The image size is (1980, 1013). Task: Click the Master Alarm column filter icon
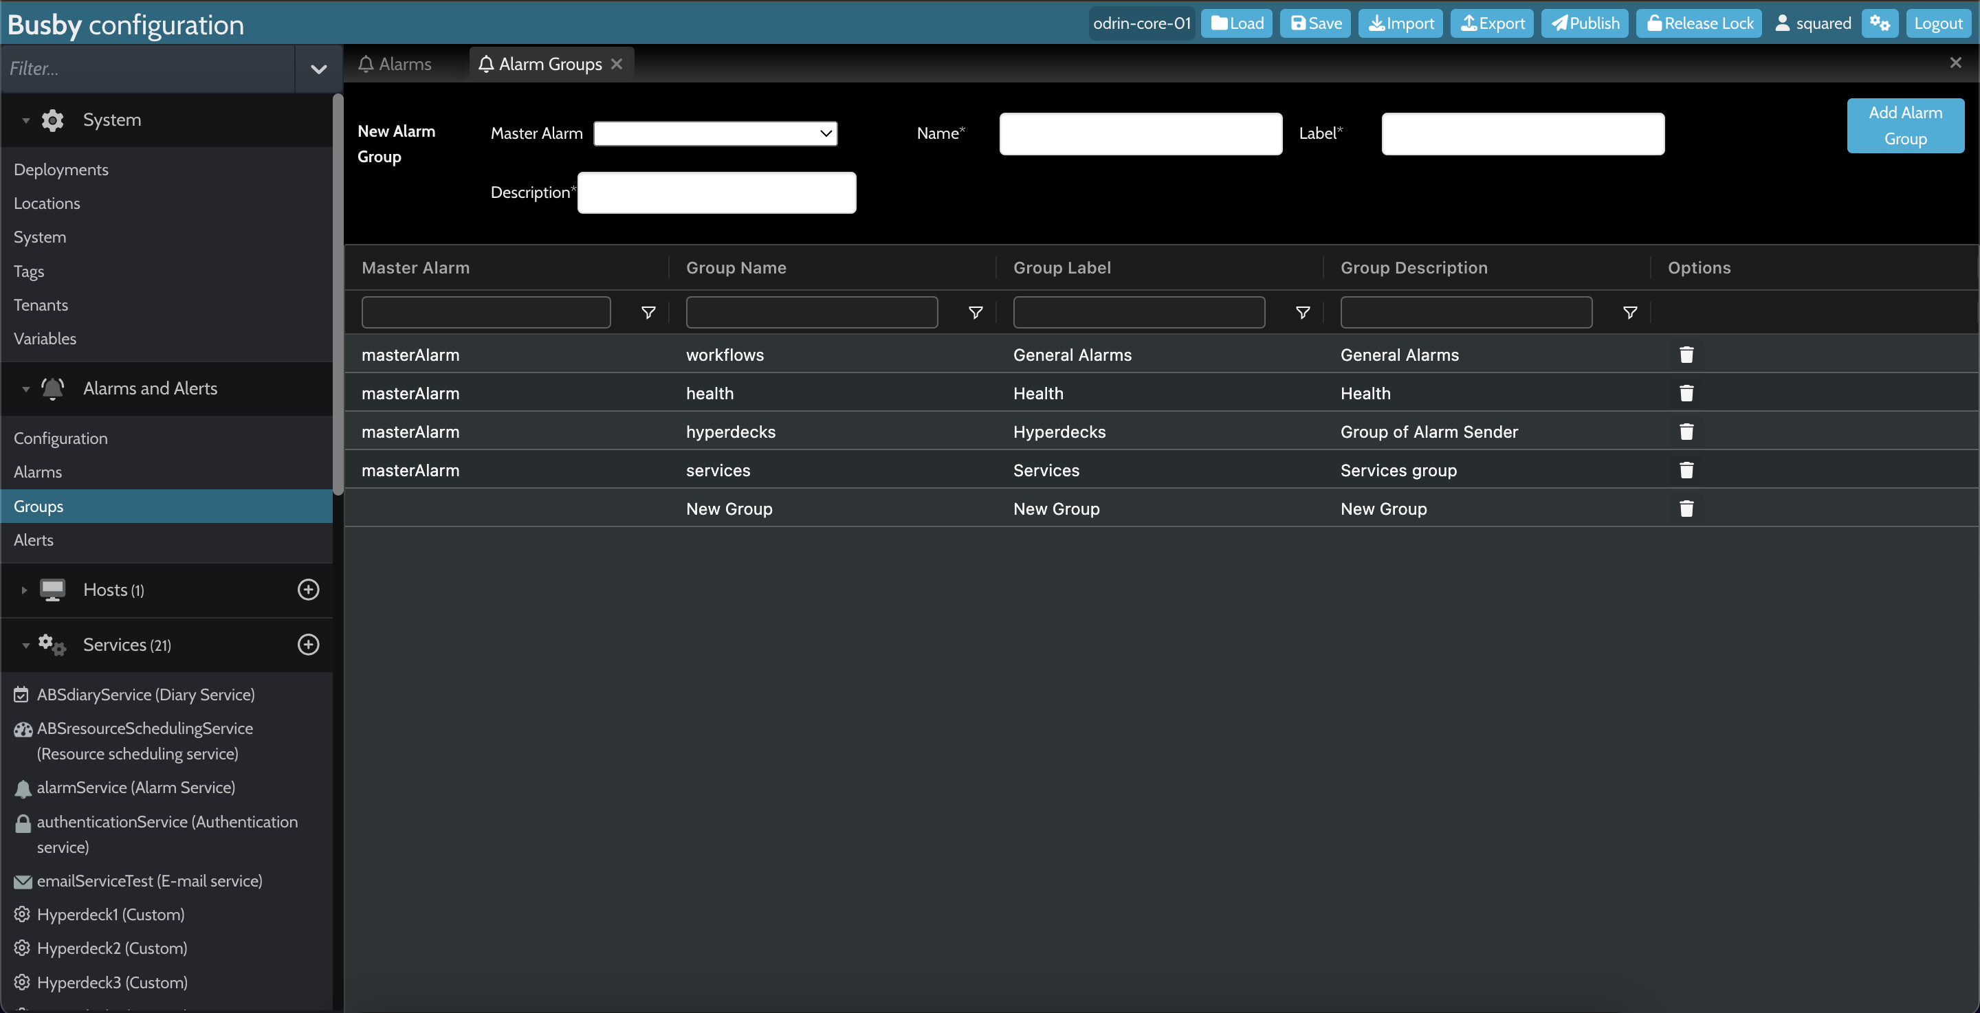click(x=648, y=312)
